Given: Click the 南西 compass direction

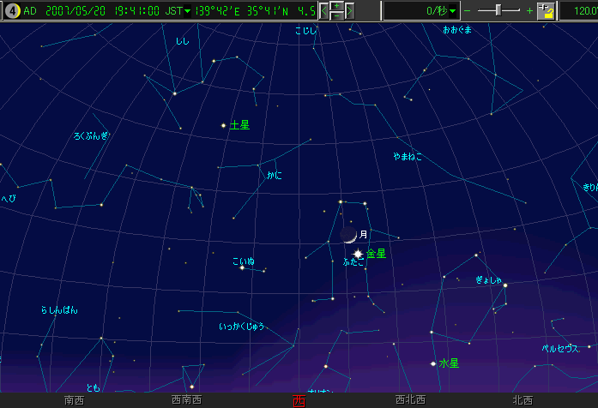Looking at the screenshot, I should 74,400.
